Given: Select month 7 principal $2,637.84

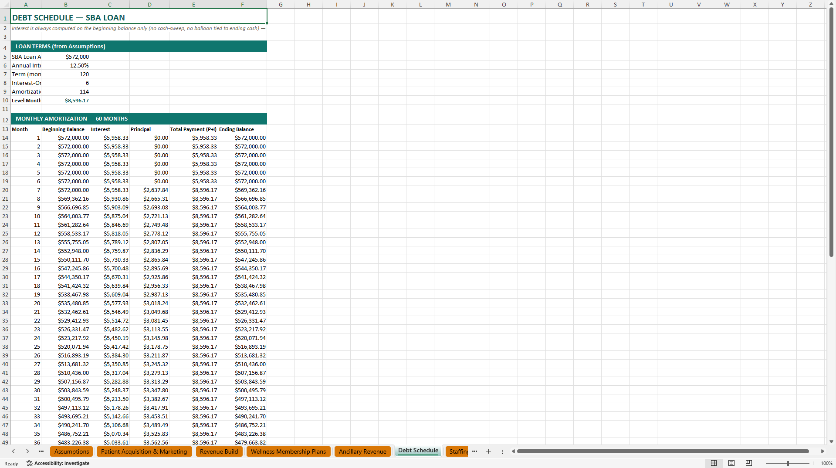Looking at the screenshot, I should (x=149, y=190).
